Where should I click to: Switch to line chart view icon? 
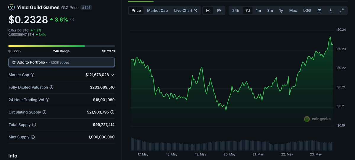tap(208, 10)
